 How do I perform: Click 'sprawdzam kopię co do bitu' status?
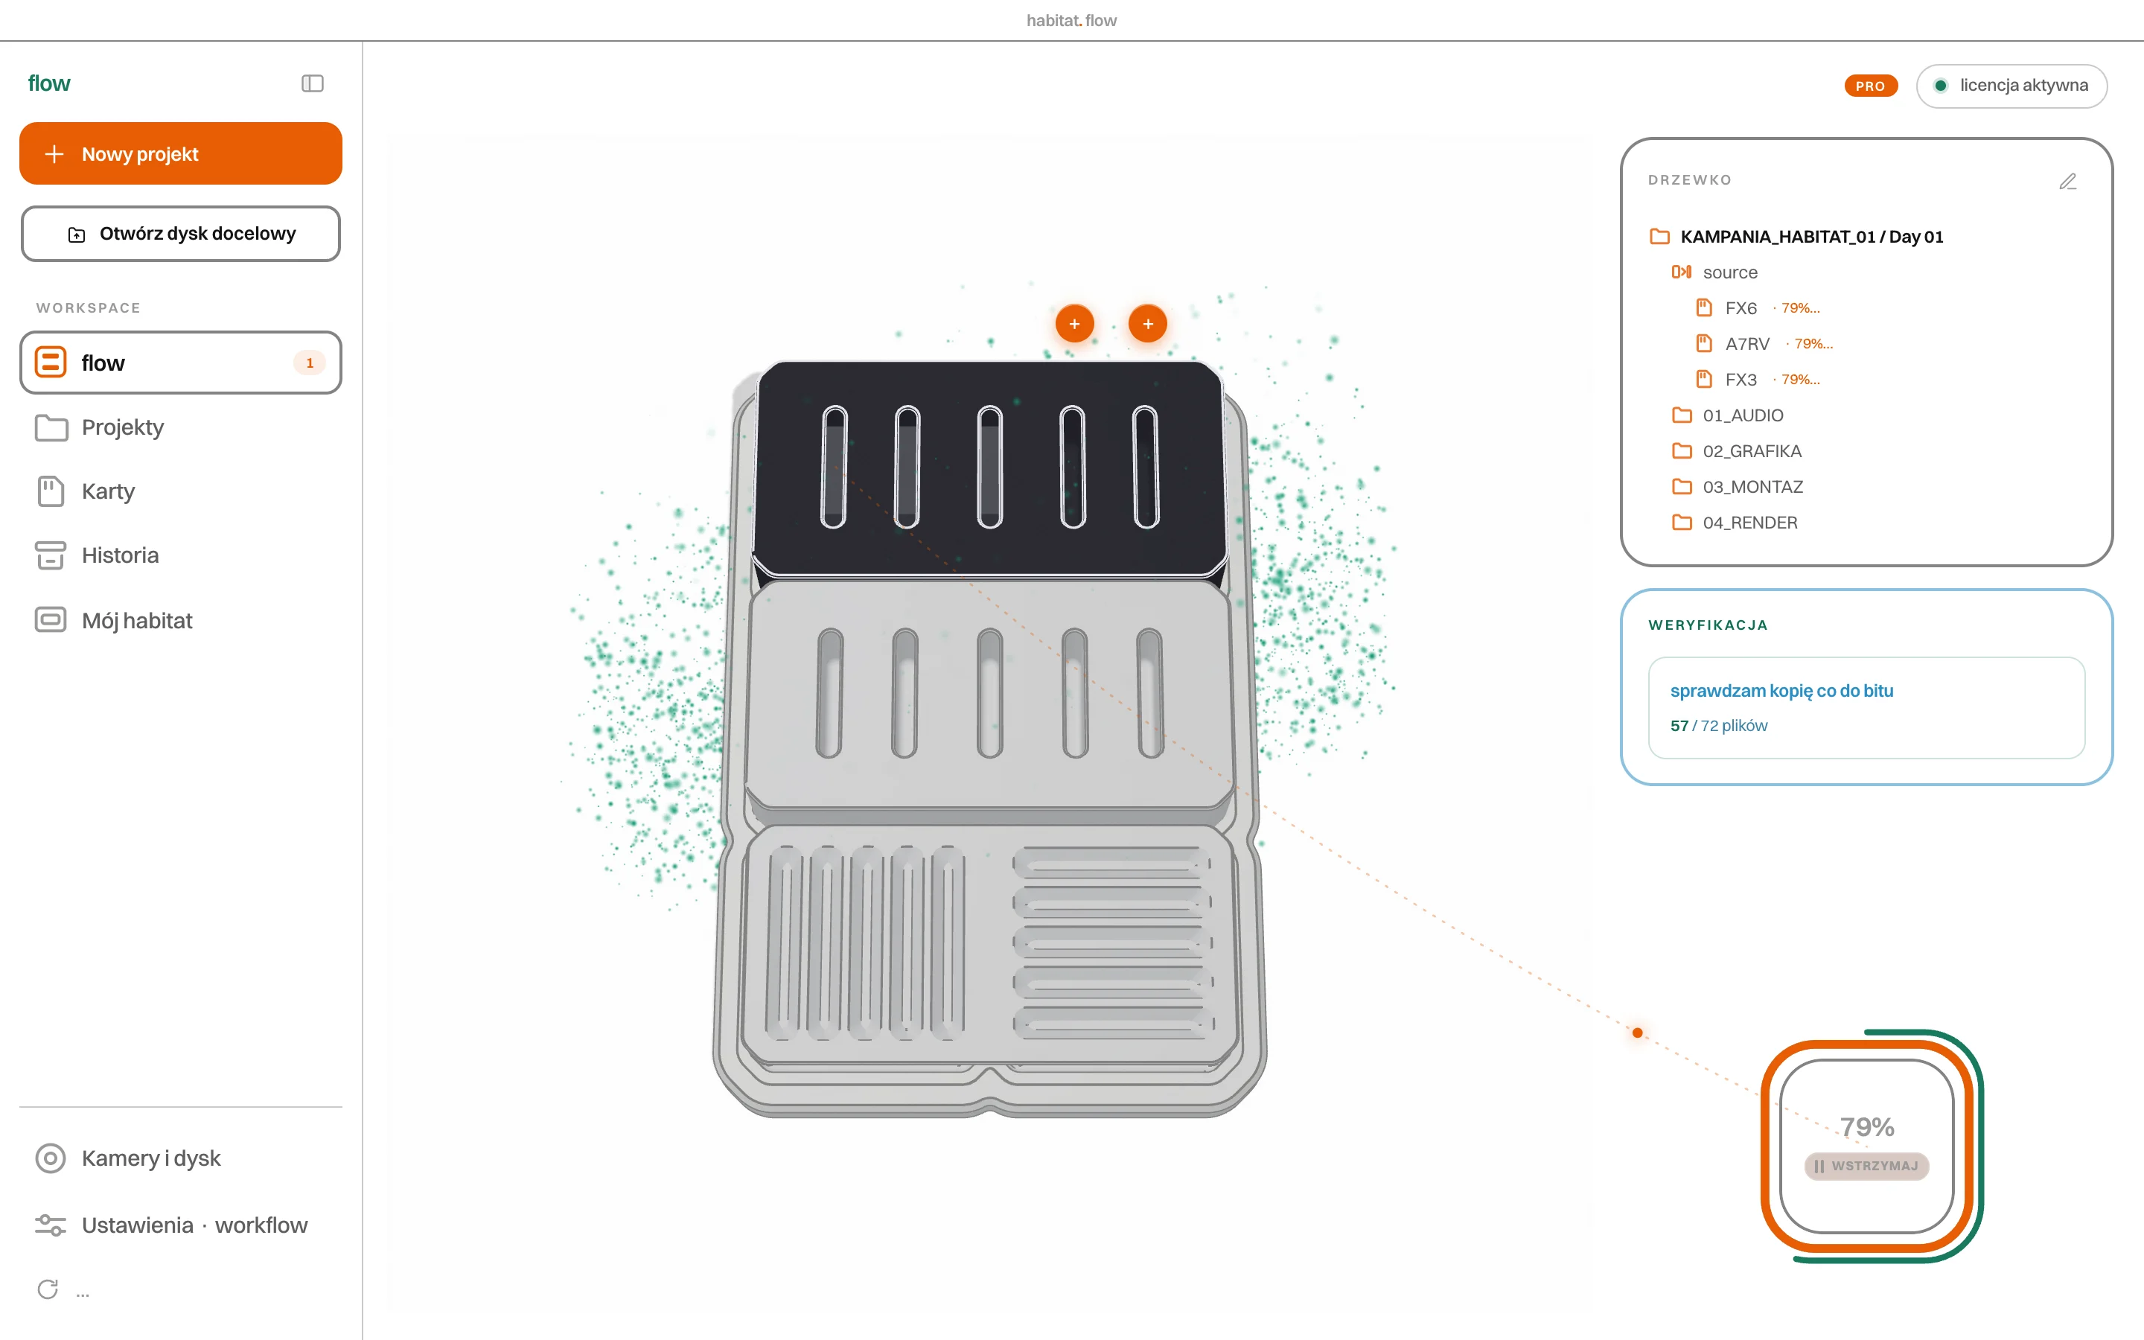1781,690
